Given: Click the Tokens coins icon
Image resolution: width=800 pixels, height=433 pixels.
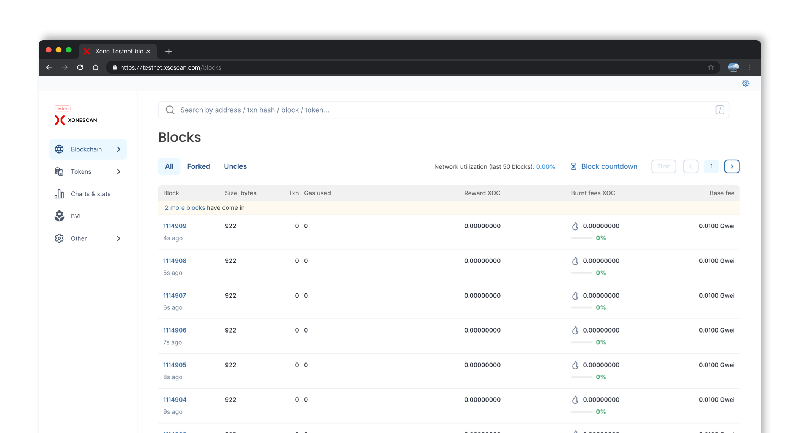Looking at the screenshot, I should pos(59,171).
